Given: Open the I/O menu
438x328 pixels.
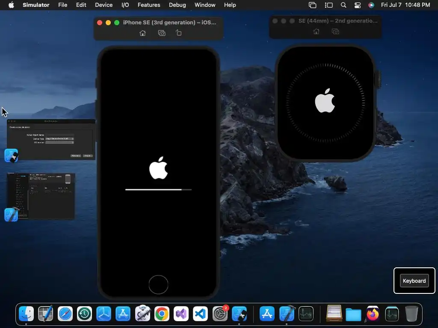Looking at the screenshot, I should click(x=125, y=5).
